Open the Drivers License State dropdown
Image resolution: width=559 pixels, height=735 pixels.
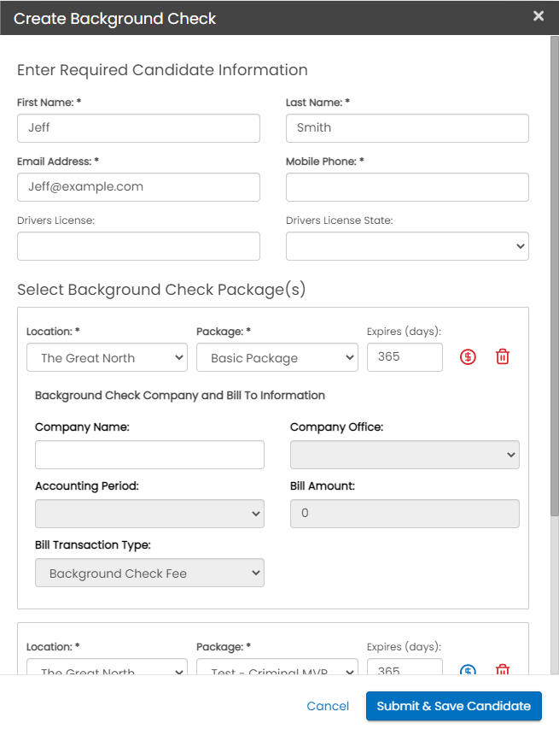pyautogui.click(x=407, y=246)
